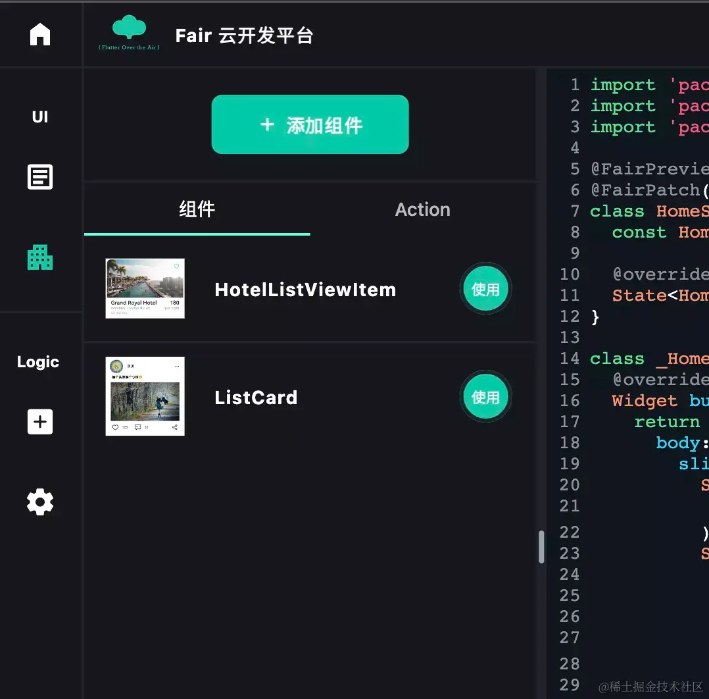Use the ListCard component
This screenshot has width=709, height=699.
point(485,397)
